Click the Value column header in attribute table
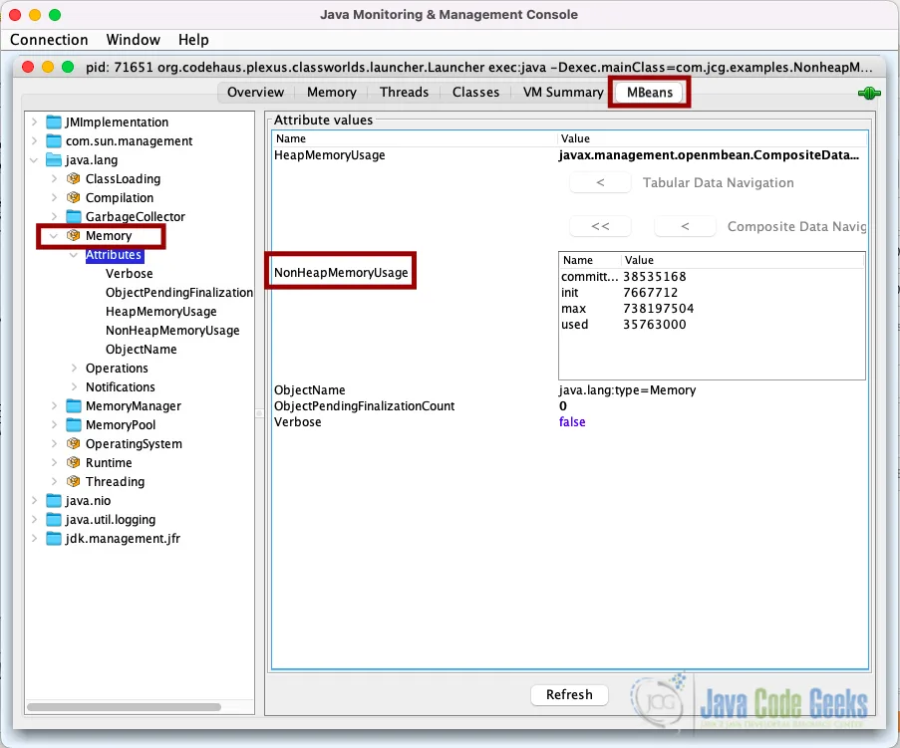Viewport: 900px width, 748px height. point(713,138)
